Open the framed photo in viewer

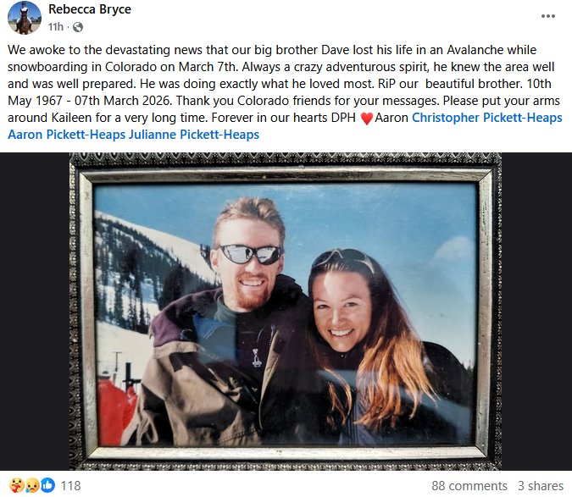[x=286, y=312]
